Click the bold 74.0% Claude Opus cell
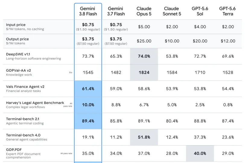 click(144, 56)
